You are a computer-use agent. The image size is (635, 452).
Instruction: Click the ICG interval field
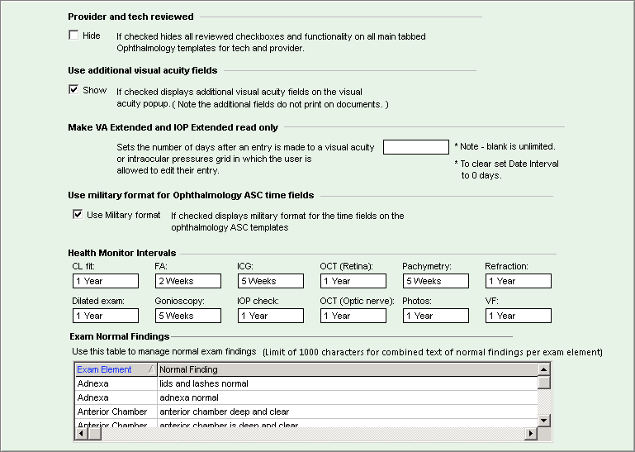coord(271,281)
